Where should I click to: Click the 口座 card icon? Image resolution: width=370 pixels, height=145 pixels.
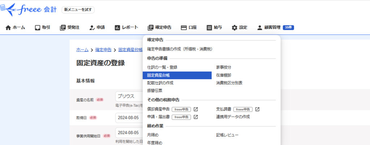pos(184,27)
